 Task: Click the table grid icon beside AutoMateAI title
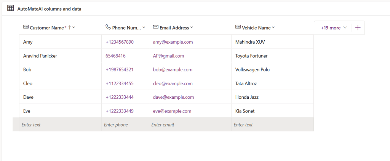tap(11, 8)
